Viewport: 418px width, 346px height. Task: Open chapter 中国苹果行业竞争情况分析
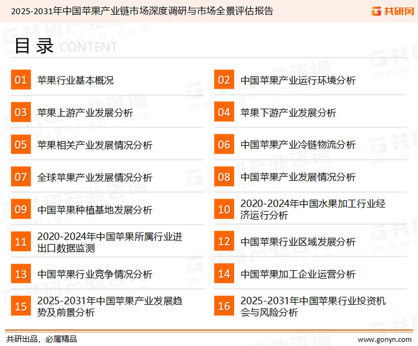pos(95,274)
